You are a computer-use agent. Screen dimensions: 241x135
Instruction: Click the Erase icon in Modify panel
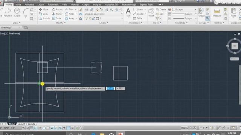pyautogui.click(x=81, y=9)
